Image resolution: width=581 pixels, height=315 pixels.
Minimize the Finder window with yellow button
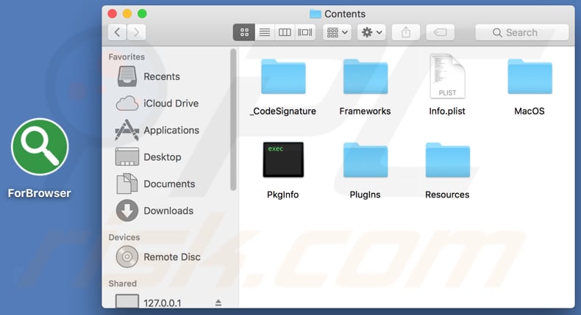(127, 14)
